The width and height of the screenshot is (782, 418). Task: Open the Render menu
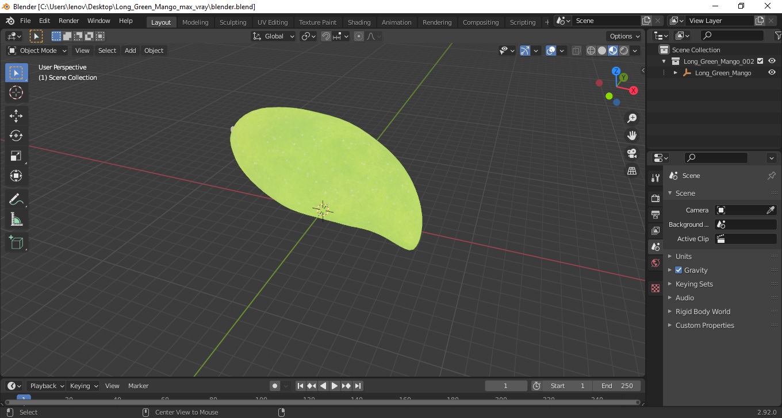tap(68, 21)
